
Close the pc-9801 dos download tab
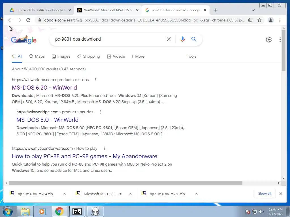click(x=205, y=10)
